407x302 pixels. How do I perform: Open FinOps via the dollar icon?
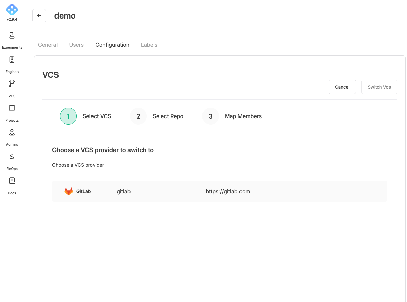click(x=12, y=157)
